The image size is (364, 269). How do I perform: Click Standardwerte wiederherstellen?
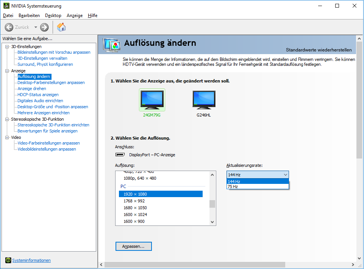coord(319,50)
